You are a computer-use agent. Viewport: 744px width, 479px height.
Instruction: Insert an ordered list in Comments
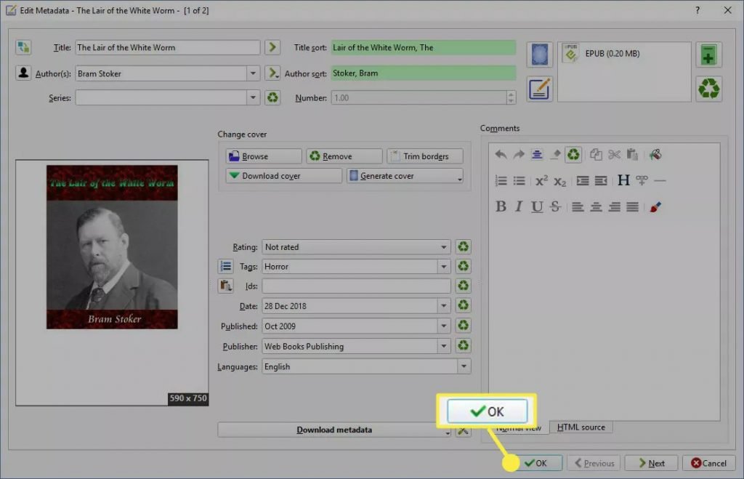coord(501,180)
